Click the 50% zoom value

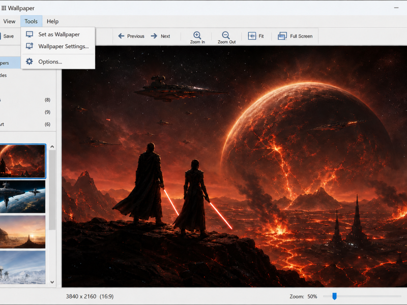(x=312, y=296)
